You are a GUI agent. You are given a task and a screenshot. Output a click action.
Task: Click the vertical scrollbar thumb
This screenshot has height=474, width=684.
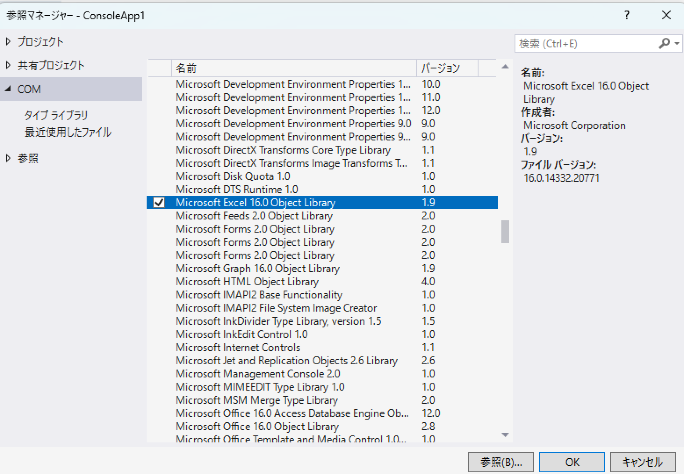click(505, 231)
